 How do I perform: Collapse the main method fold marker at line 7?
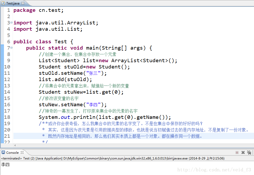click(x=12, y=48)
